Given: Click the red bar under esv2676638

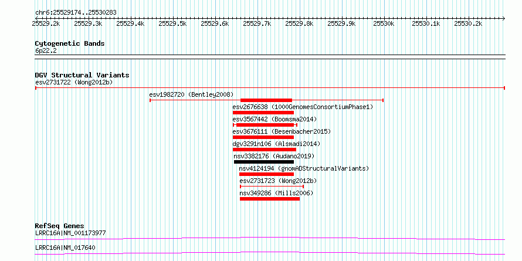Looking at the screenshot, I should pyautogui.click(x=263, y=113).
